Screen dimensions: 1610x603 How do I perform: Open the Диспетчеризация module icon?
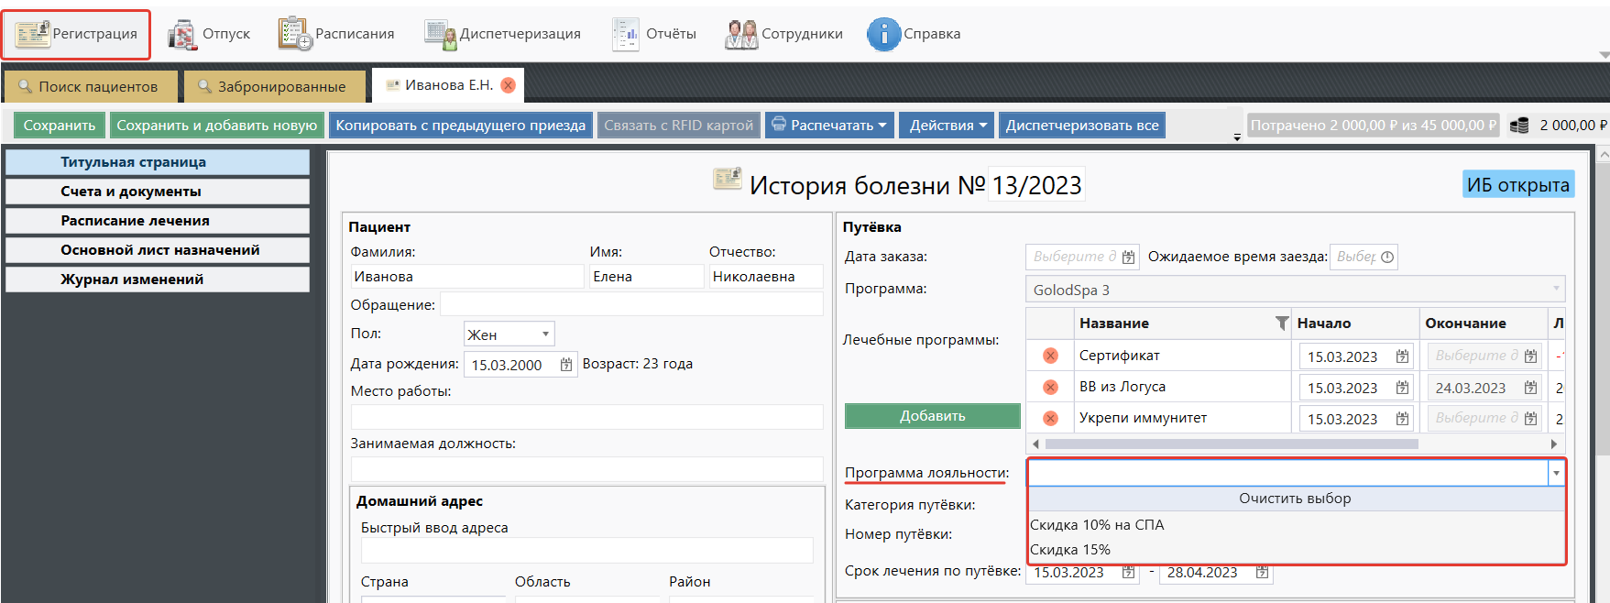click(441, 34)
